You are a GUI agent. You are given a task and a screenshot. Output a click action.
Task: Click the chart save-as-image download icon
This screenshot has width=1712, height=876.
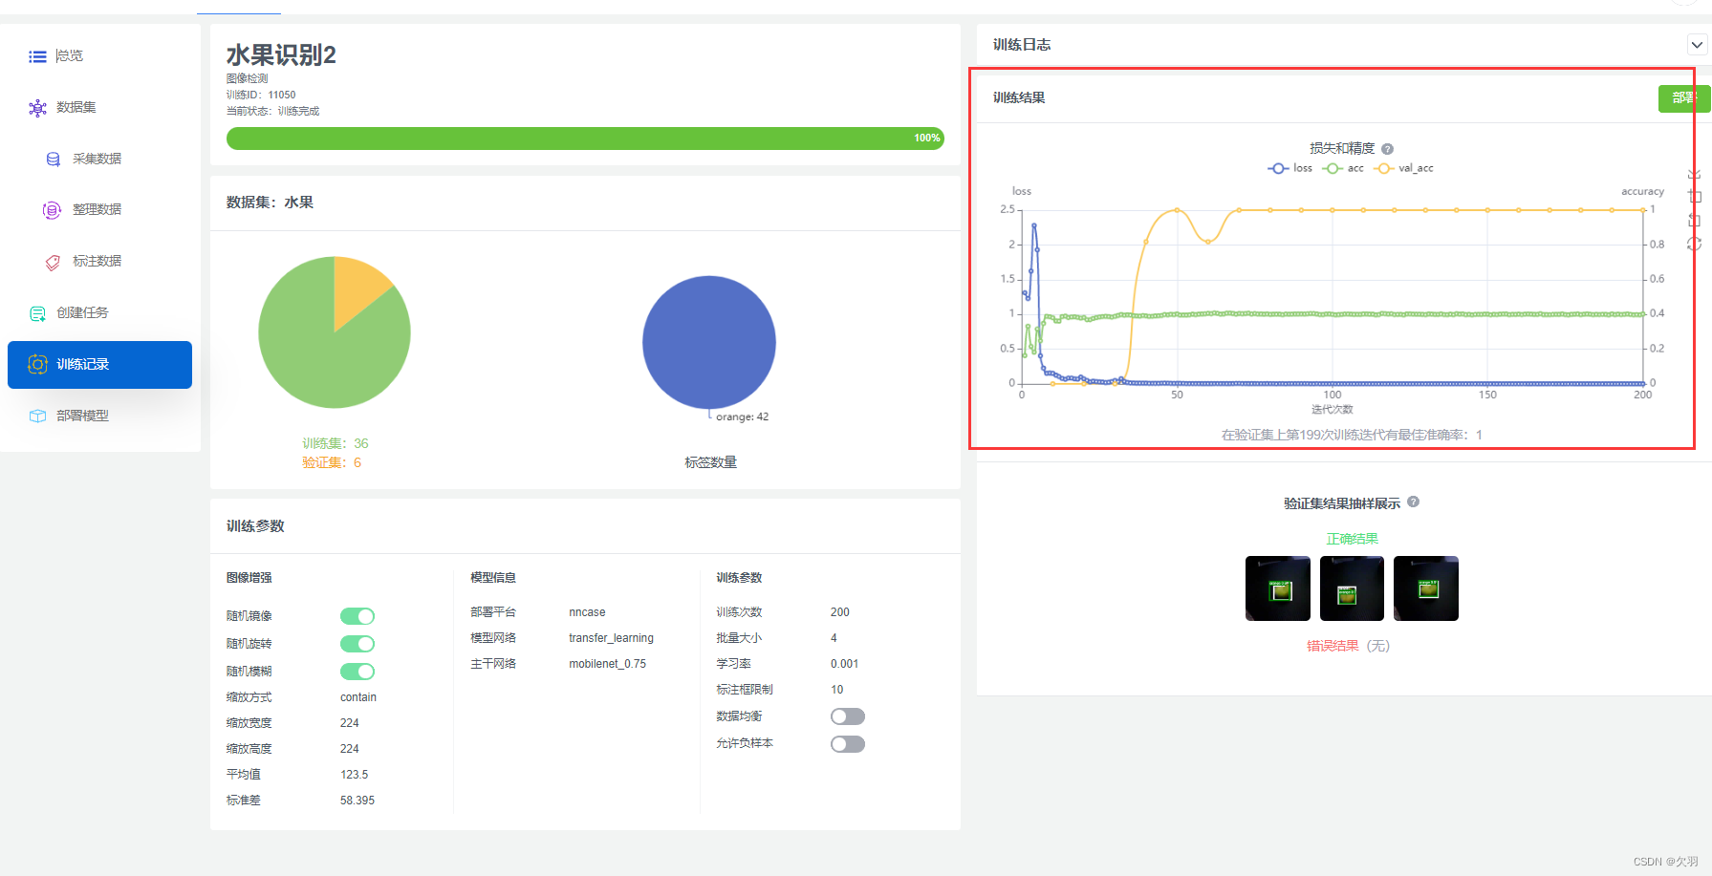click(x=1694, y=174)
